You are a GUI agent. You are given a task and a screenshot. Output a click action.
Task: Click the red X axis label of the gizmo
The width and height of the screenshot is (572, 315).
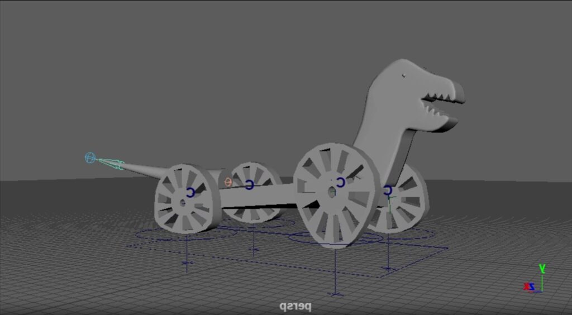click(527, 287)
